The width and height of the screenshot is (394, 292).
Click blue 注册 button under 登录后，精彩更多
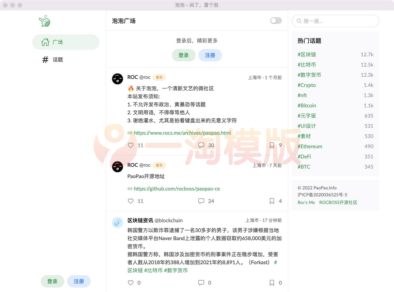(210, 55)
